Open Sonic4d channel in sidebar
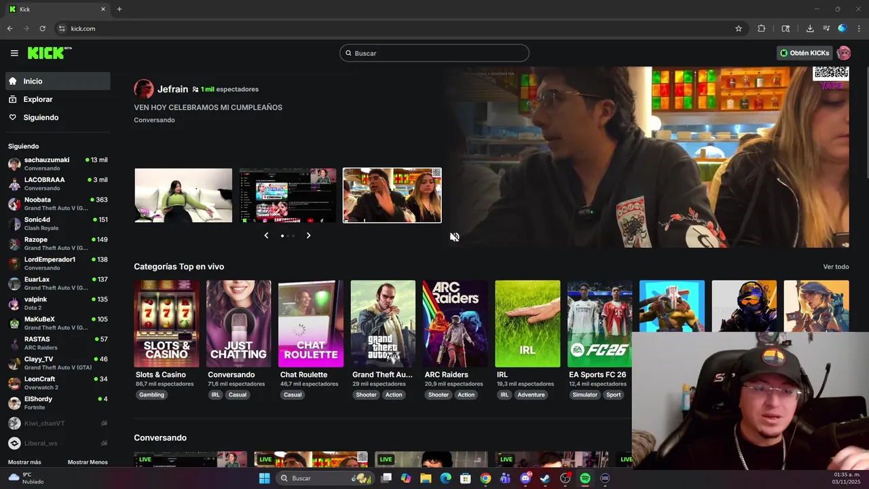 pyautogui.click(x=58, y=223)
